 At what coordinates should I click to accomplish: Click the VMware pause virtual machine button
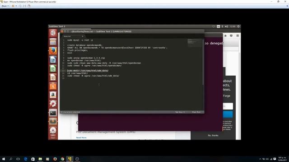click(13, 6)
